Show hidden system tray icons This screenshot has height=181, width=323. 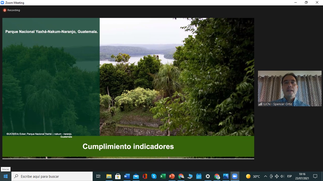(265, 176)
